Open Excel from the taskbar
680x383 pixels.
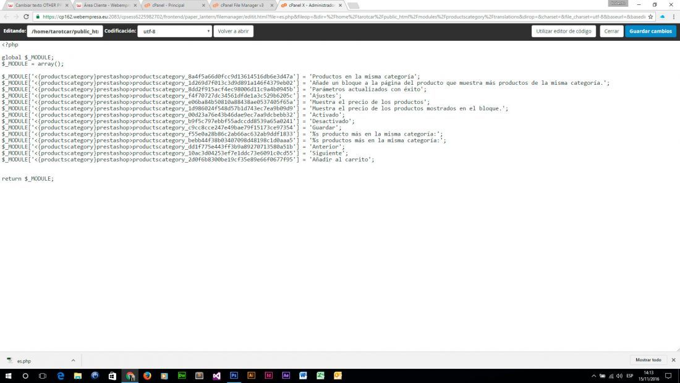pos(320,376)
